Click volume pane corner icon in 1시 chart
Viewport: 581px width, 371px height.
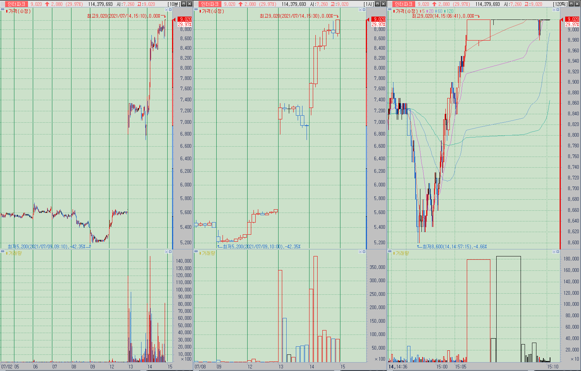click(196, 252)
